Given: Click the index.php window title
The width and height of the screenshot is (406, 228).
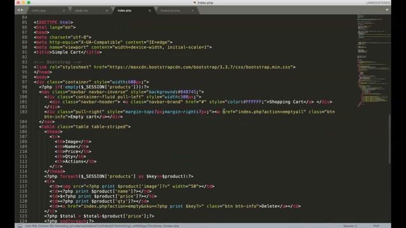Looking at the screenshot, I should (205, 3).
